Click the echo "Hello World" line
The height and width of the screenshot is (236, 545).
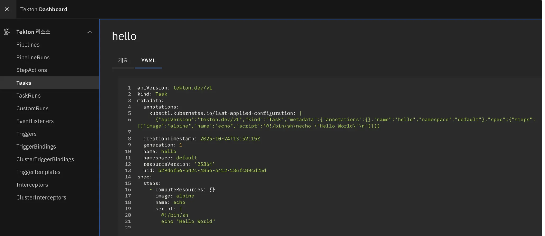pos(188,221)
